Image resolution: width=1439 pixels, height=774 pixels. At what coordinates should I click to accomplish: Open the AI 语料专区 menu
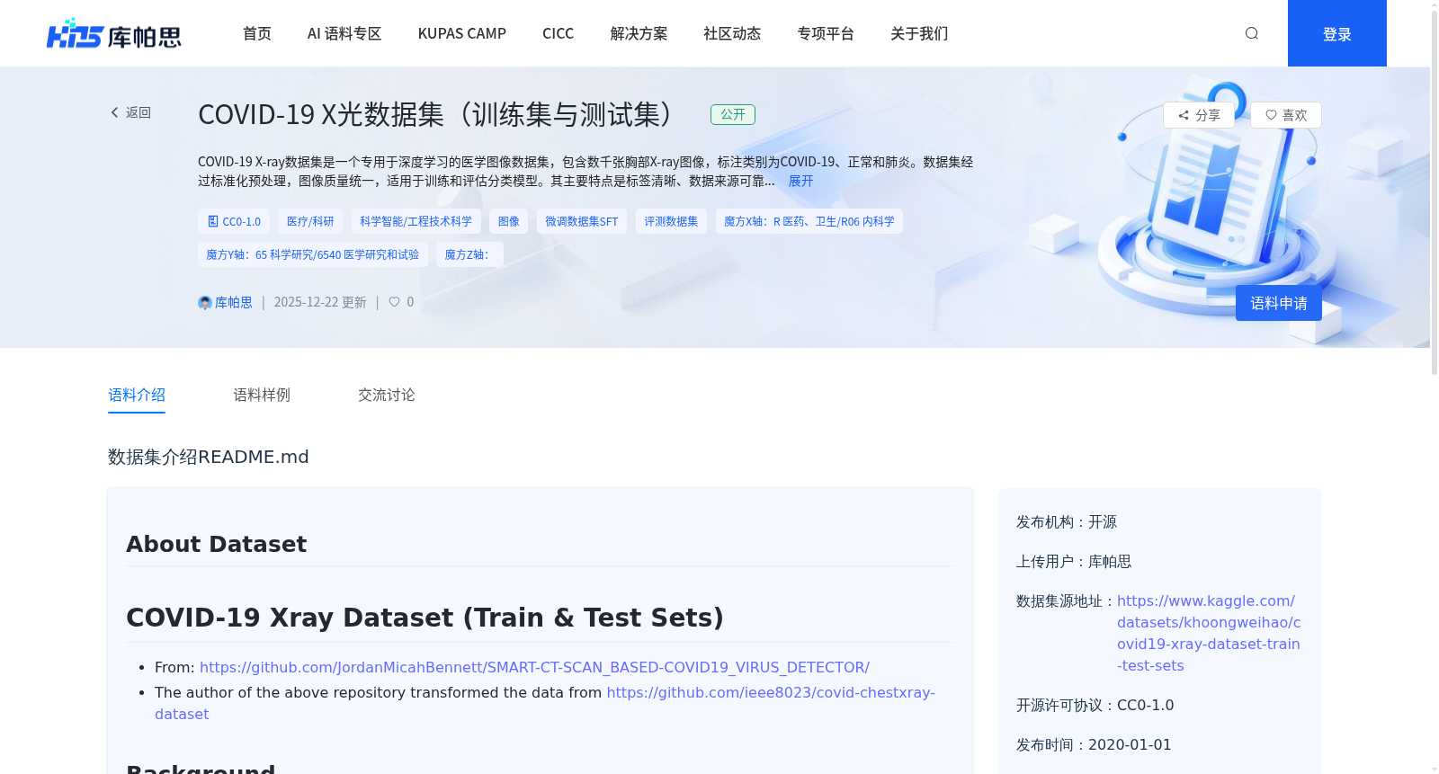click(344, 33)
